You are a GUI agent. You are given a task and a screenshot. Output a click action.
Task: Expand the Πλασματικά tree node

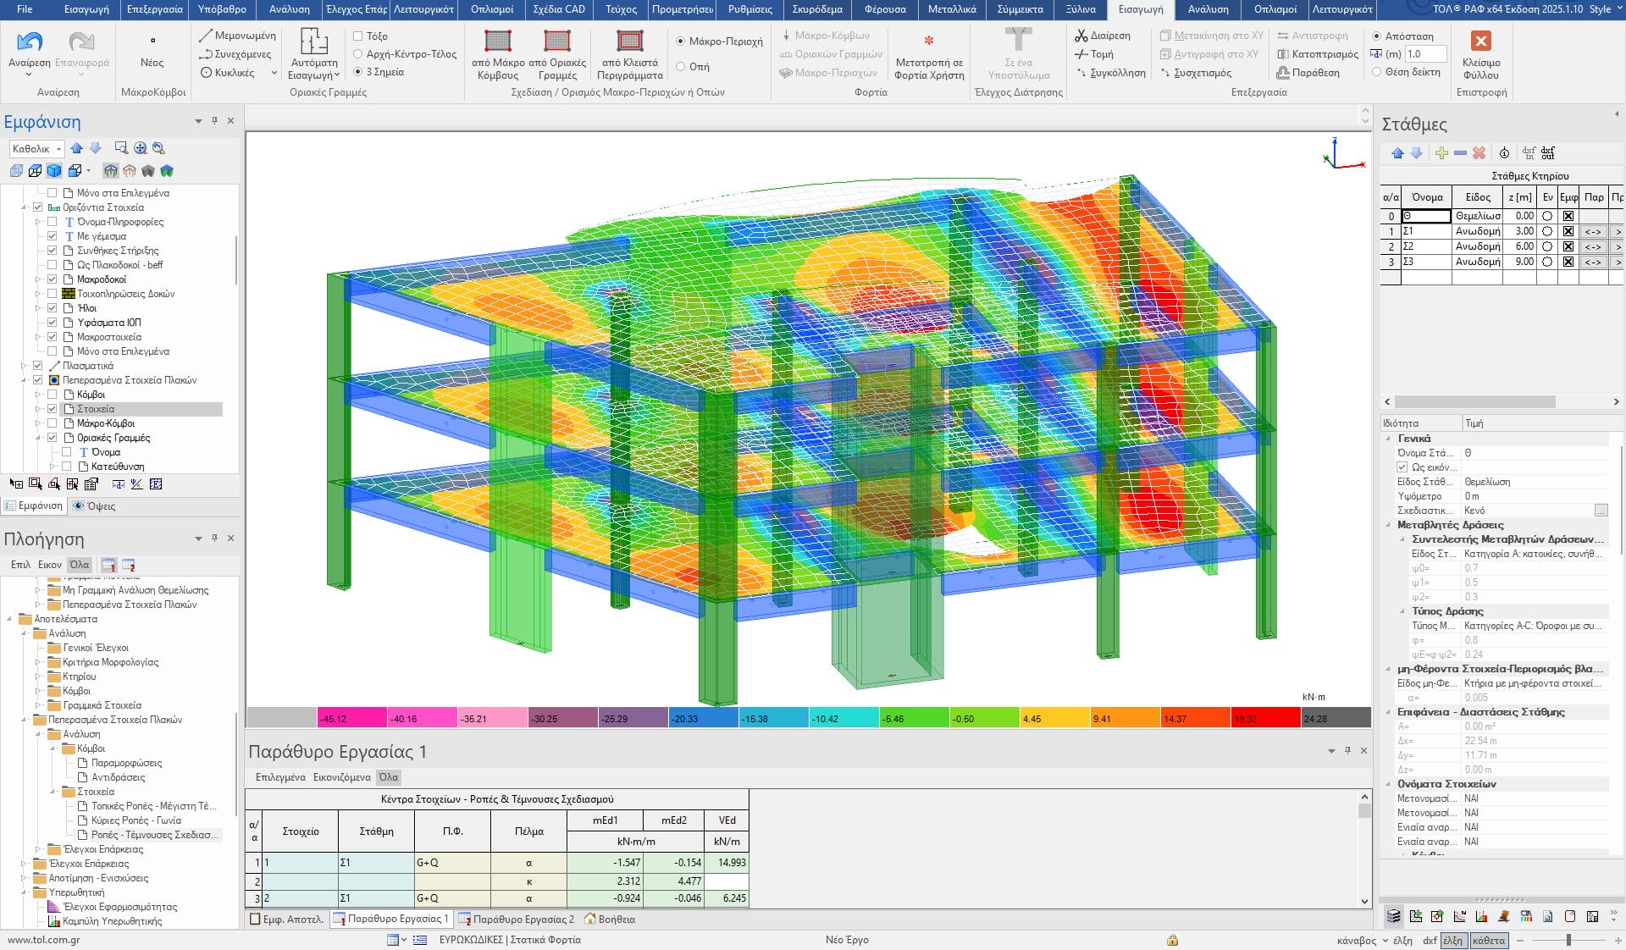click(24, 366)
